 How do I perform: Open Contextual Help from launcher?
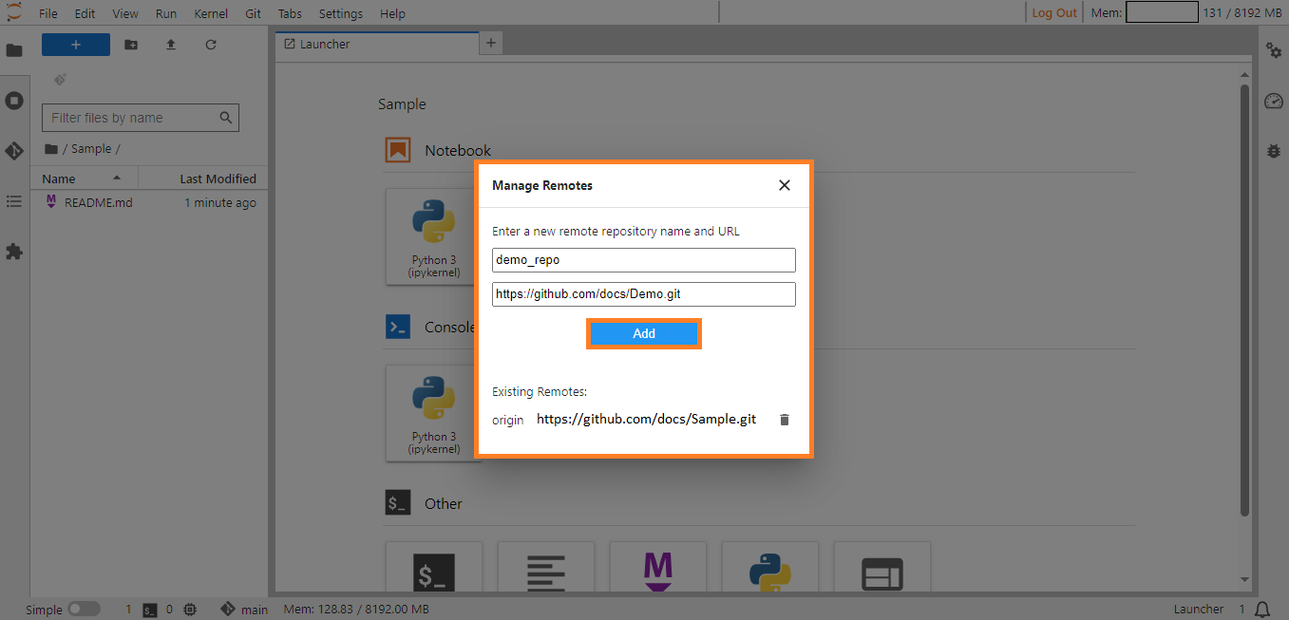882,567
